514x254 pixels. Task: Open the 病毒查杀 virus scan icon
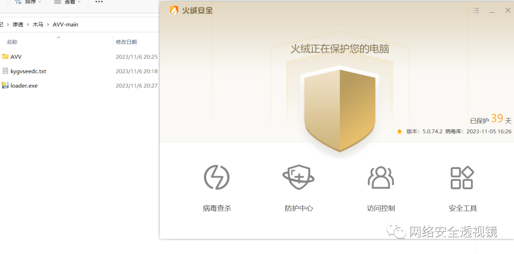pyautogui.click(x=217, y=177)
